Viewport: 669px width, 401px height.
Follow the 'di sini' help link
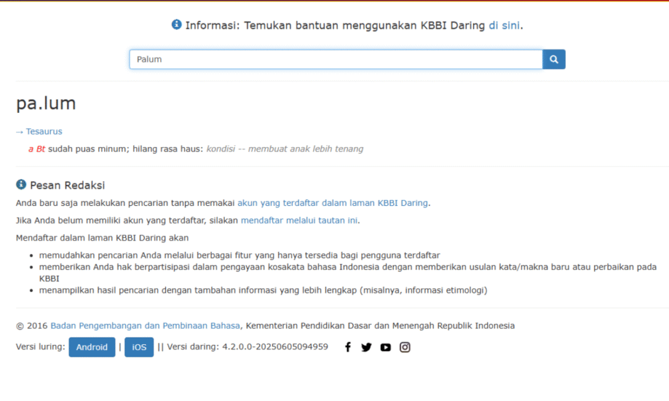(504, 25)
